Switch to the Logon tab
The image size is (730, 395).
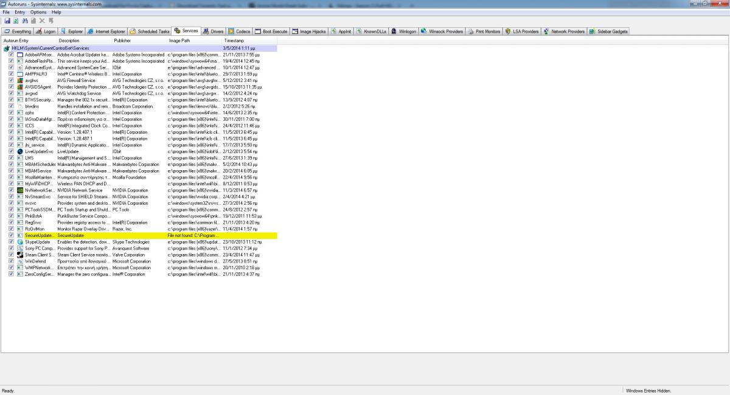46,31
